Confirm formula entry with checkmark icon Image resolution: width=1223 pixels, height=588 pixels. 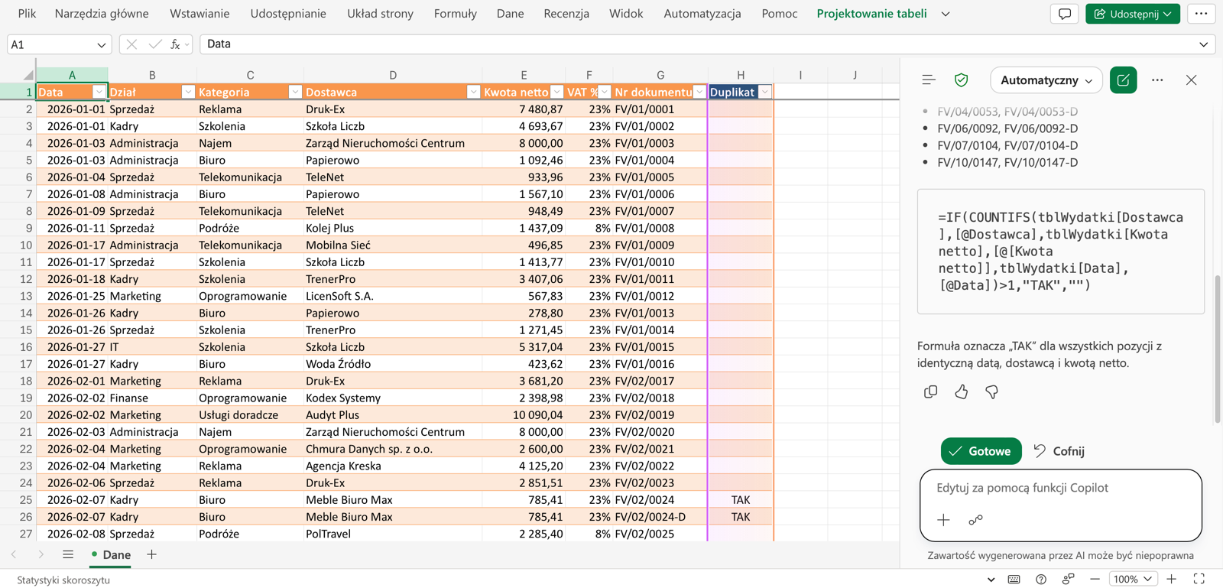point(155,44)
